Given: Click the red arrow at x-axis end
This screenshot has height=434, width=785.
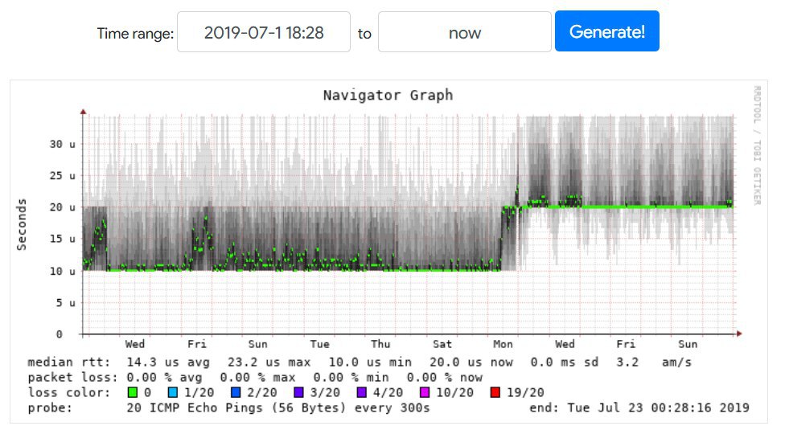Looking at the screenshot, I should [739, 334].
